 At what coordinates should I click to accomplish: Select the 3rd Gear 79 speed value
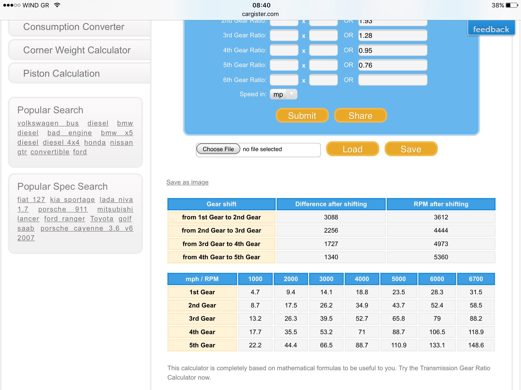(437, 319)
